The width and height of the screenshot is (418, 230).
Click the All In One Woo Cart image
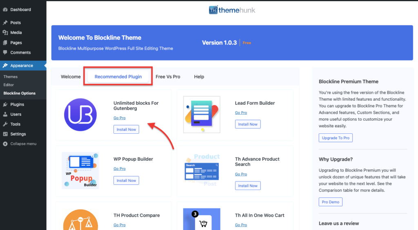[202, 219]
